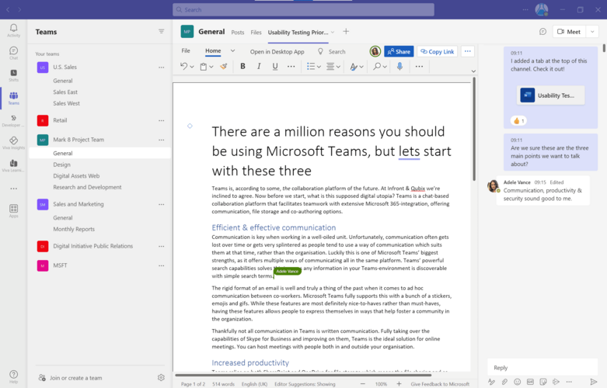Open the Home ribbon tab dropdown chevron
The width and height of the screenshot is (607, 388).
[232, 50]
